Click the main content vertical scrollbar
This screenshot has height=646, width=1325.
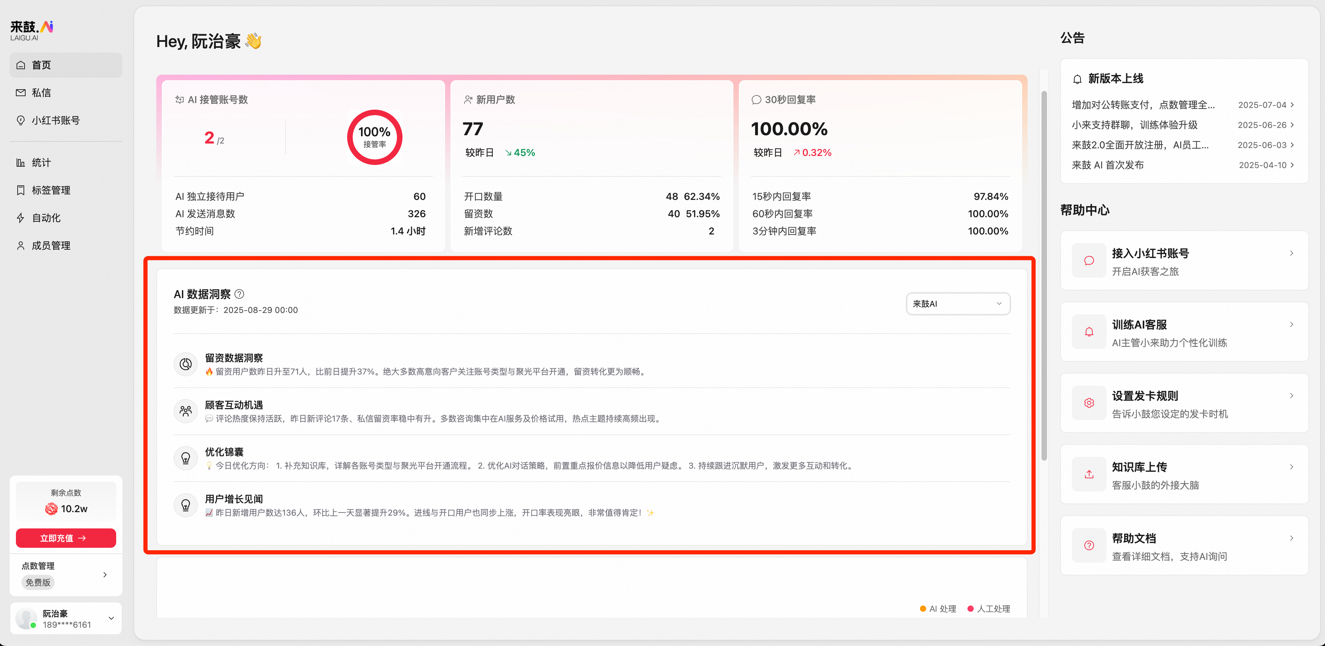point(1044,275)
